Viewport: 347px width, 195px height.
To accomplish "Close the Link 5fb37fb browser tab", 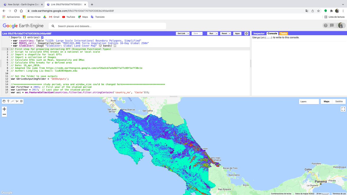I will pos(85,4).
